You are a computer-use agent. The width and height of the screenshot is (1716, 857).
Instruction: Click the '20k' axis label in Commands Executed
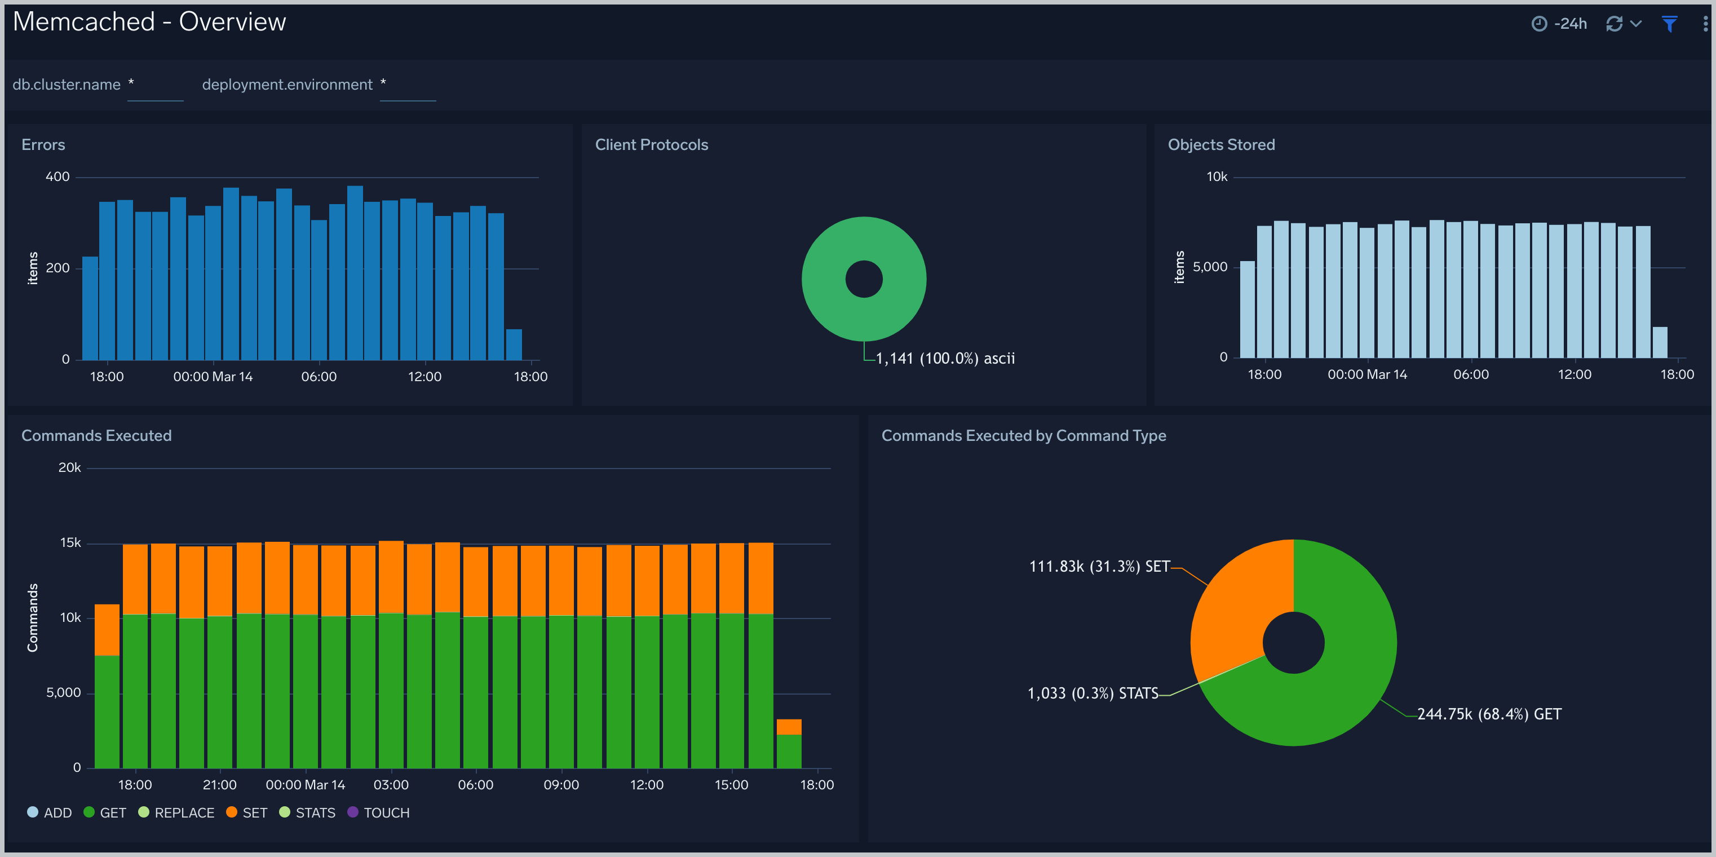click(x=69, y=468)
